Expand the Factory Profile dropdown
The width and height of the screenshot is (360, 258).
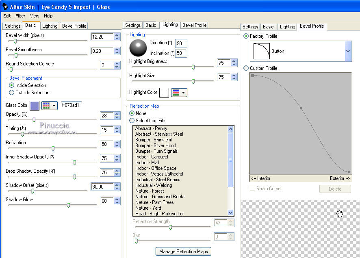pyautogui.click(x=348, y=51)
